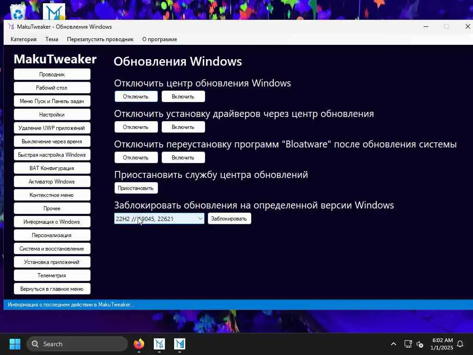Click Отключить for Bloatware reinstallation
Viewport: 473px width, 355px height.
tap(136, 158)
